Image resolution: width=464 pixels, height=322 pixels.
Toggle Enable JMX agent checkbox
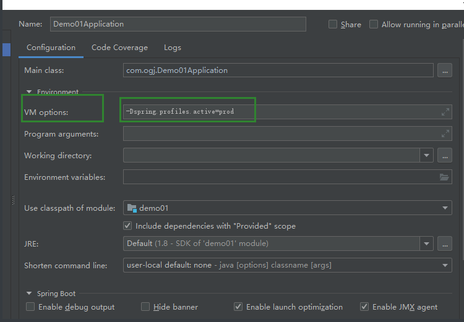(x=364, y=307)
